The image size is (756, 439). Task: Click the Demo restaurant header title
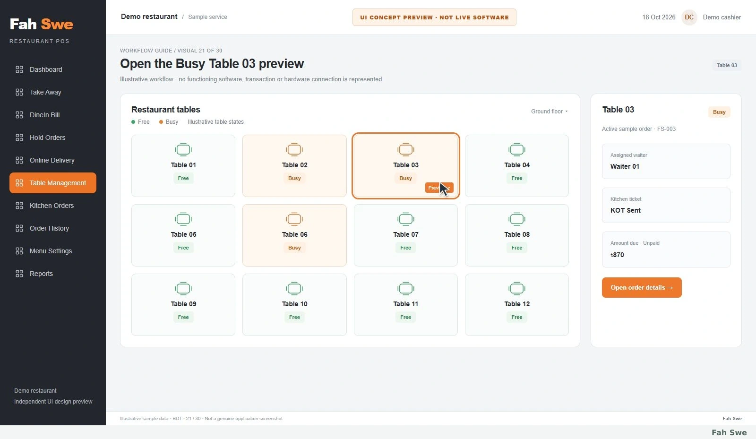coord(149,17)
